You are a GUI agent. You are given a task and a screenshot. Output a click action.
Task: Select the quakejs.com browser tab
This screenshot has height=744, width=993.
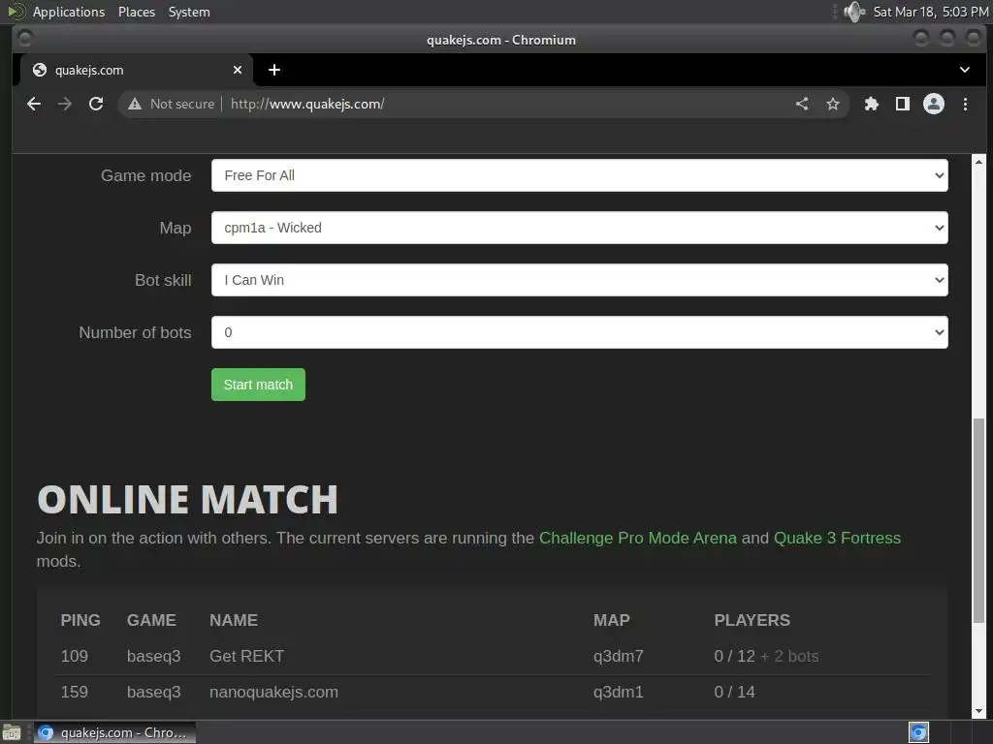[136, 70]
